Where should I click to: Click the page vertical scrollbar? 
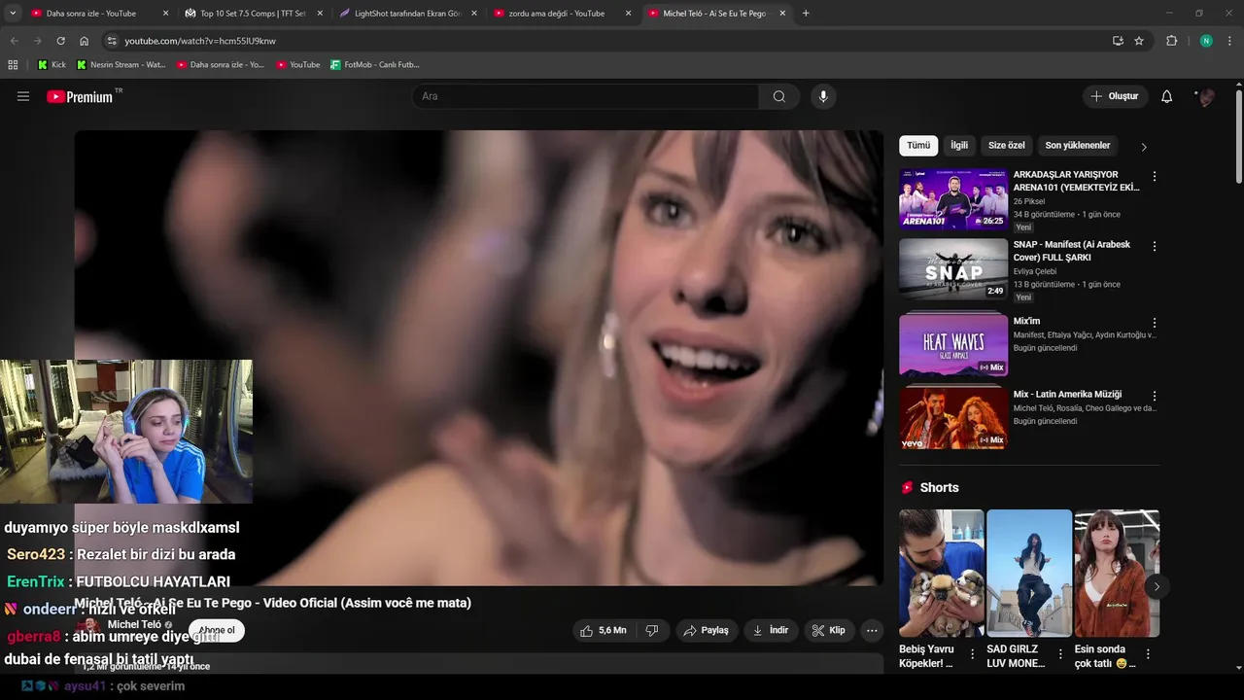tap(1238, 136)
